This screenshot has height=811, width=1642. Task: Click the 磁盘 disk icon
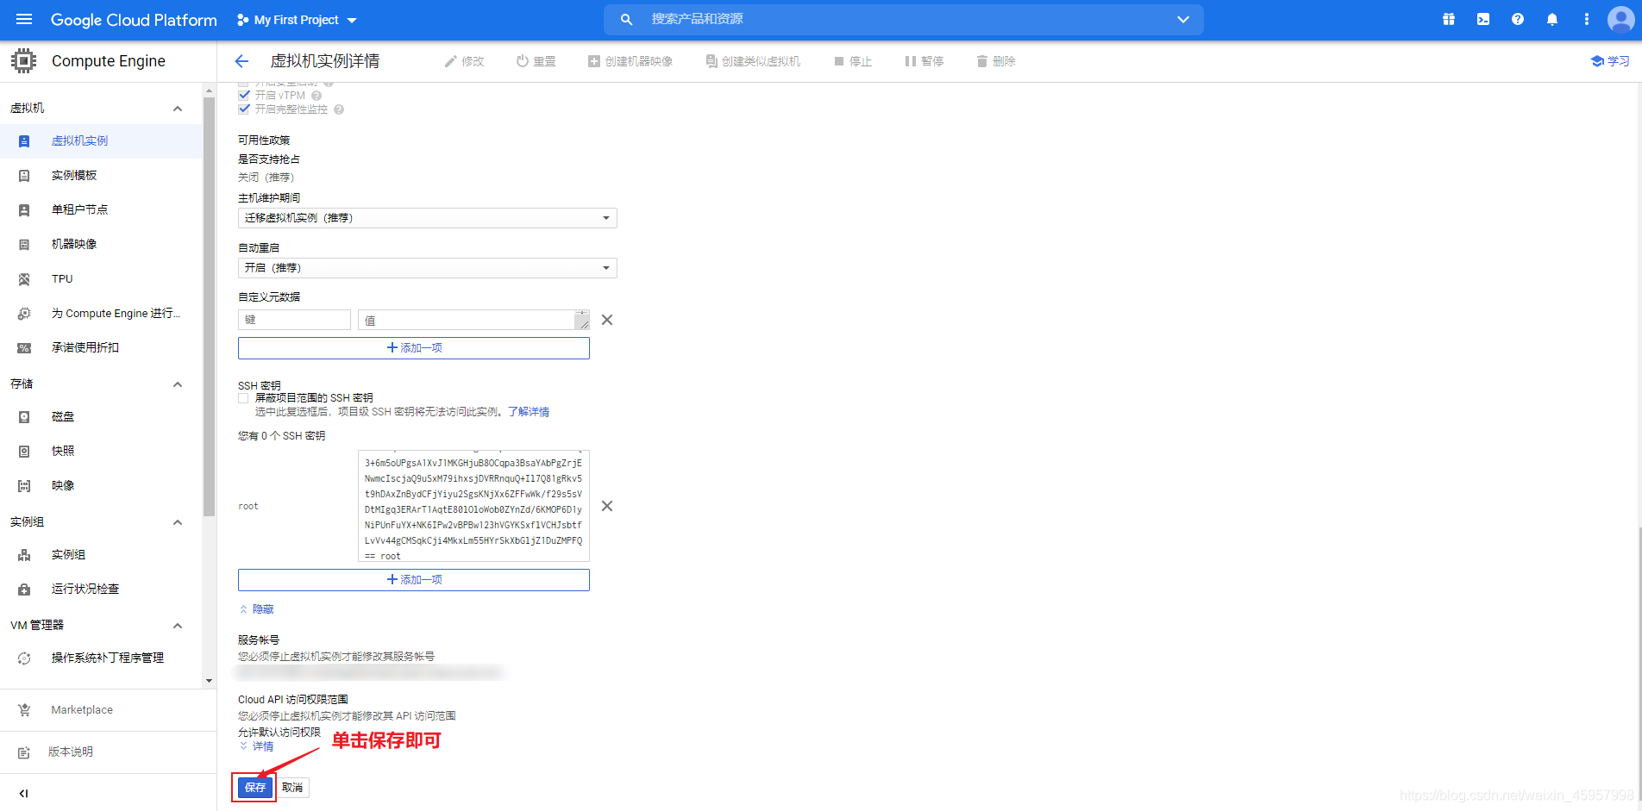point(24,417)
